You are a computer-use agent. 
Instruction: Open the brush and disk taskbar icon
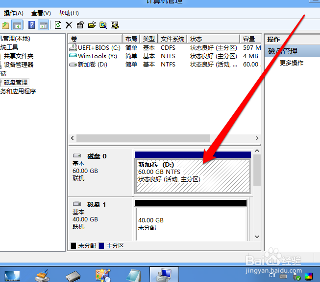tap(43, 276)
